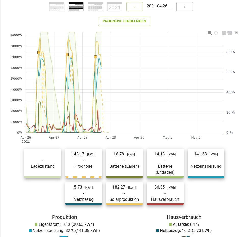
Task: Switch to the day calendar view icon
Action: click(57, 7)
